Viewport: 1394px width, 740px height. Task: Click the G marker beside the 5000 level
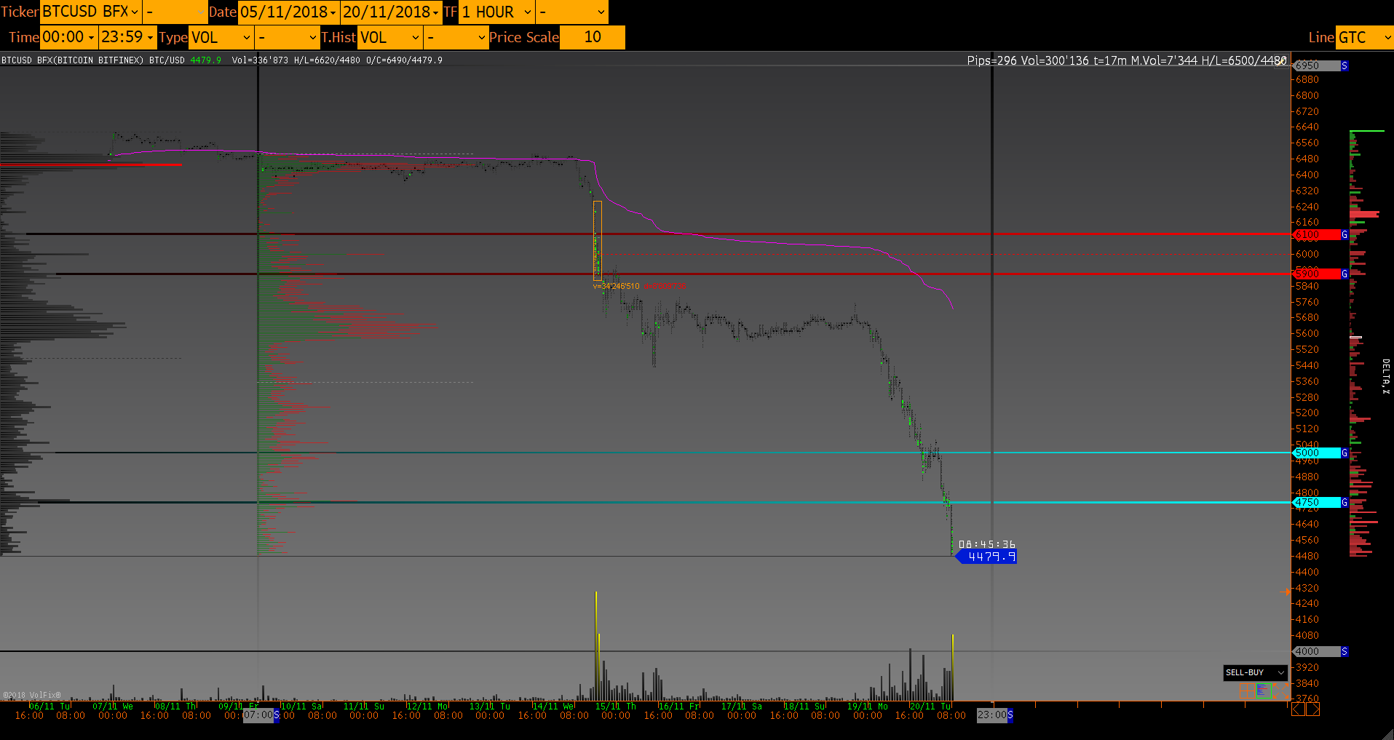coord(1345,453)
